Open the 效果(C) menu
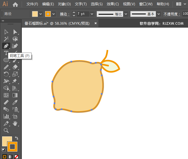188x159 pixels. (112, 4)
